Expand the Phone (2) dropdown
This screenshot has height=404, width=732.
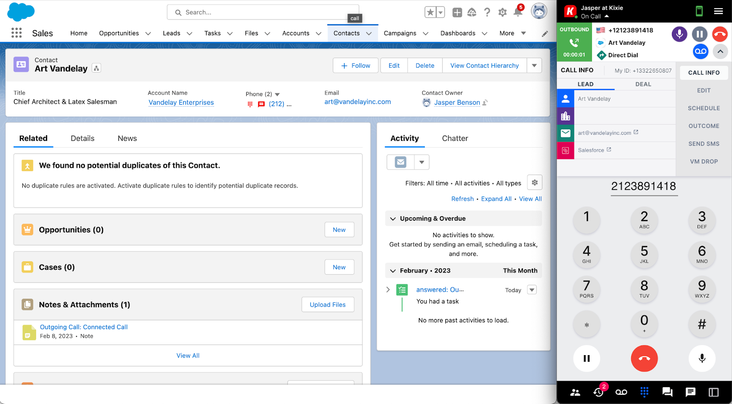click(277, 94)
